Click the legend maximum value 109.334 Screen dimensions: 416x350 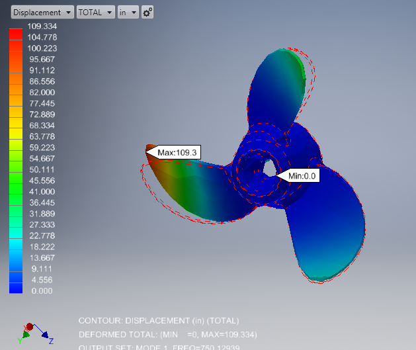click(42, 26)
